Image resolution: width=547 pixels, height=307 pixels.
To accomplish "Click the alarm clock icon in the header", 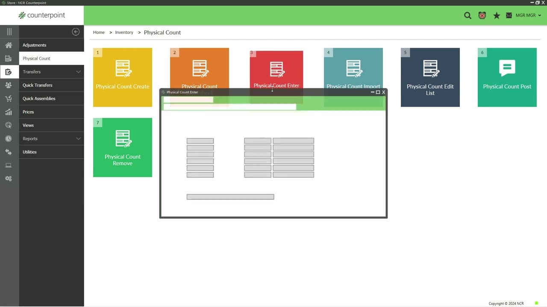I will pyautogui.click(x=482, y=15).
